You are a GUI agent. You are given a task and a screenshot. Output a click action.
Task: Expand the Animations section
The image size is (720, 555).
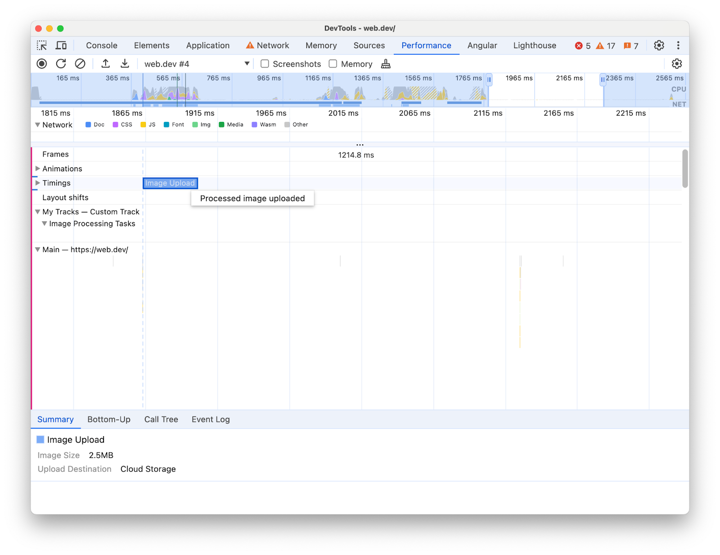coord(38,169)
